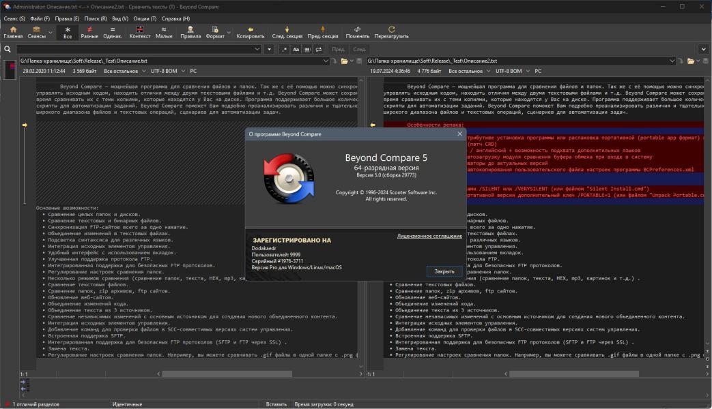Open the Опции (T) menu
Image resolution: width=712 pixels, height=409 pixels.
(145, 18)
